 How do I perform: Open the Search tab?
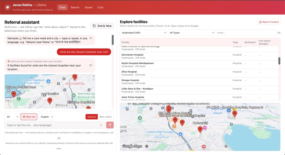click(x=75, y=7)
